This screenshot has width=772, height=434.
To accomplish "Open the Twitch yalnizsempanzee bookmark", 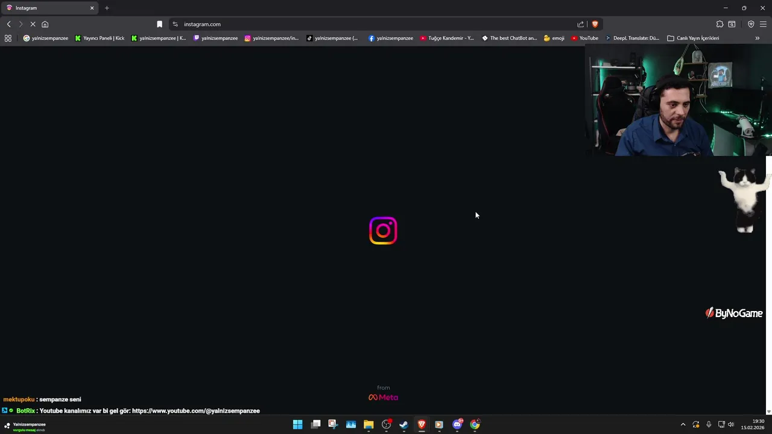I will 215,38.
